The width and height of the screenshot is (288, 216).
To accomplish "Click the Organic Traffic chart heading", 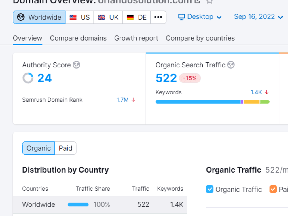I will coord(234,170).
